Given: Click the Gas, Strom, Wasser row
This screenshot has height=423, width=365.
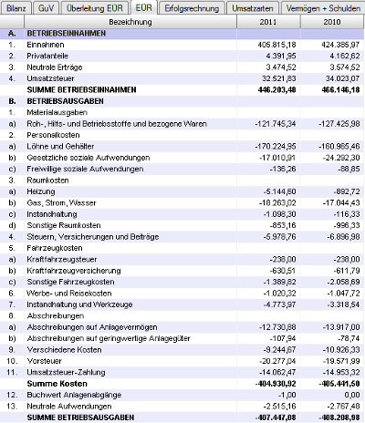Looking at the screenshot, I should [x=182, y=203].
